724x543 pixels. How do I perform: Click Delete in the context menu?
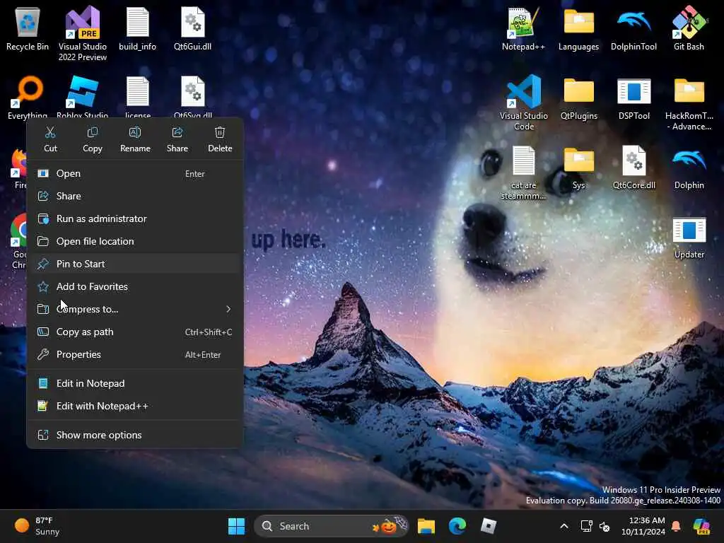click(220, 139)
